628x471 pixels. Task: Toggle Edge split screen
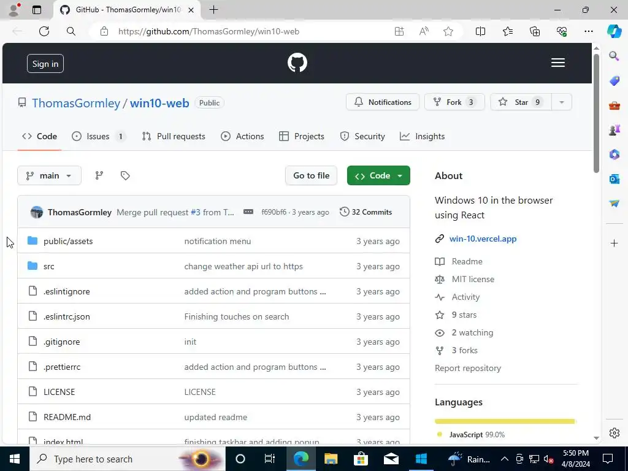(x=480, y=31)
